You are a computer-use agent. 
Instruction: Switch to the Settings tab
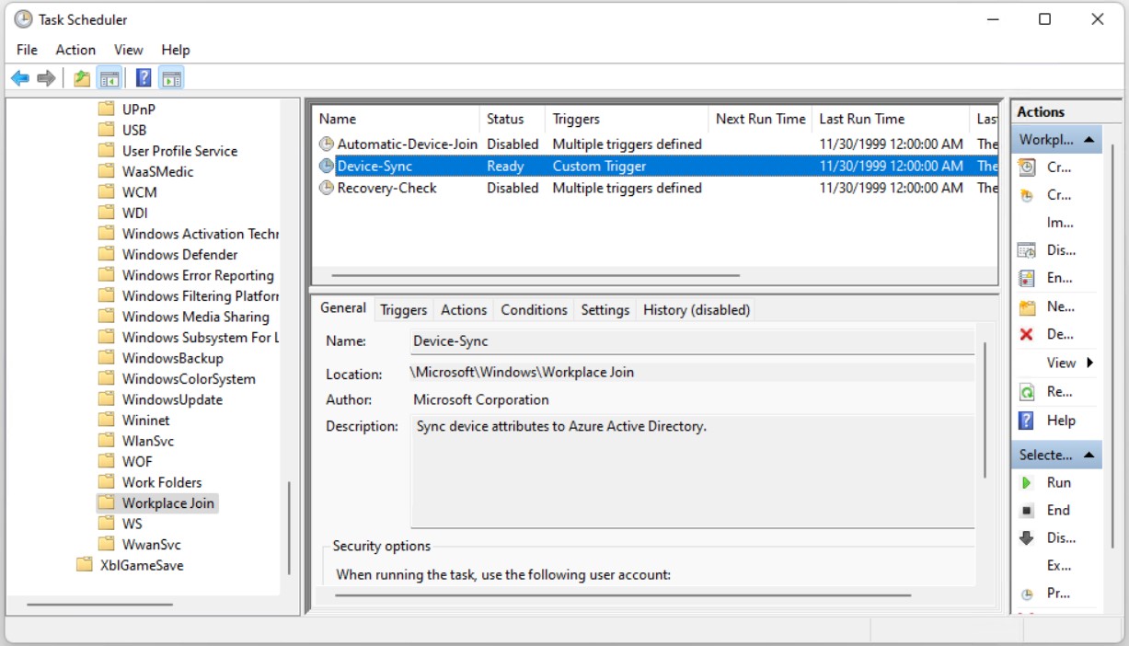605,310
